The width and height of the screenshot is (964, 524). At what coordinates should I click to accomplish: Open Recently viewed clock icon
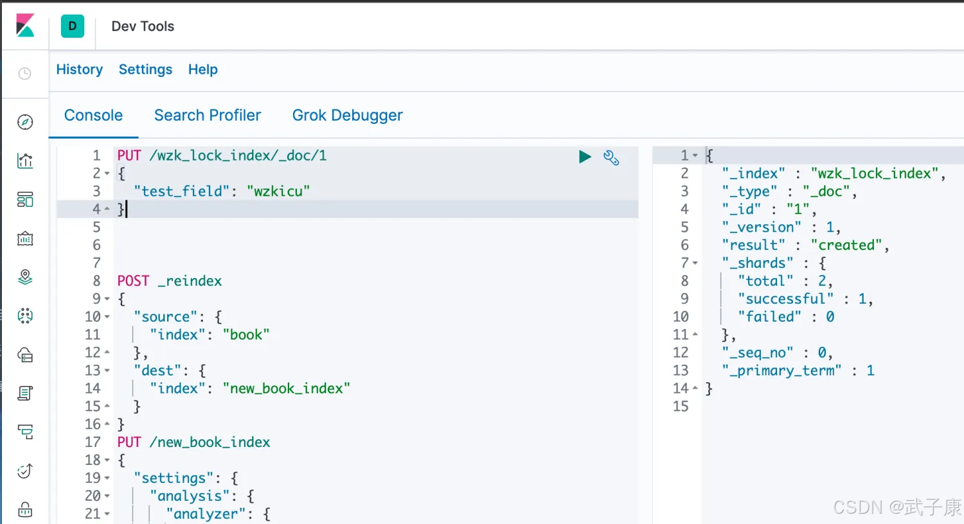(25, 74)
